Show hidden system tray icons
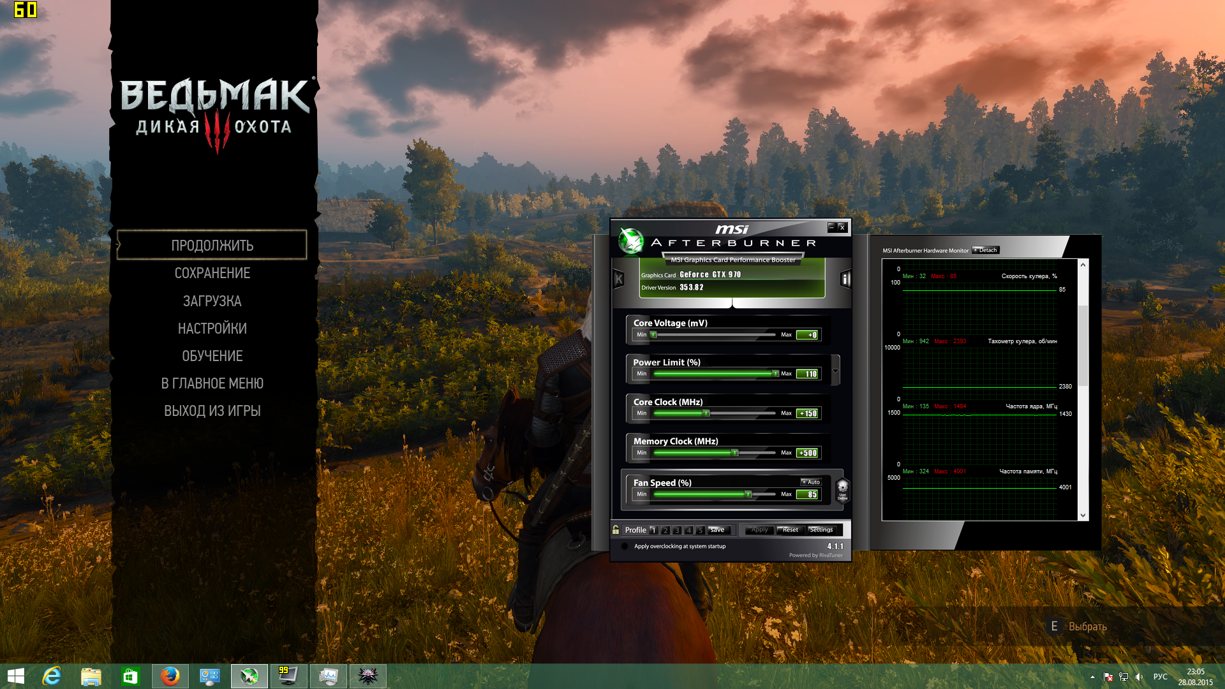Screen dimensions: 1225x689 coord(1092,677)
